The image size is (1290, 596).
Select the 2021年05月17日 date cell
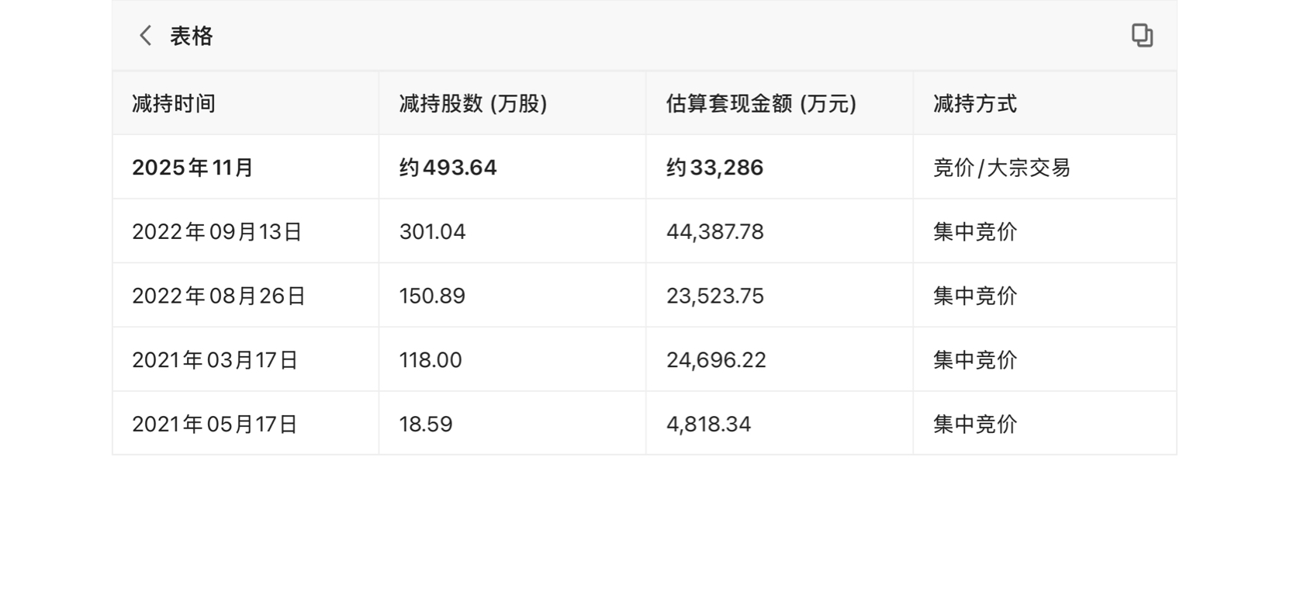click(x=215, y=424)
